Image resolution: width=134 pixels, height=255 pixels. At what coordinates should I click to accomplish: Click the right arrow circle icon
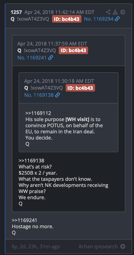tap(123, 12)
